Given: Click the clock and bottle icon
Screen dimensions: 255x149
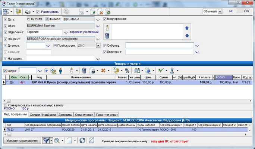Looking at the screenshot, I should point(137,71).
